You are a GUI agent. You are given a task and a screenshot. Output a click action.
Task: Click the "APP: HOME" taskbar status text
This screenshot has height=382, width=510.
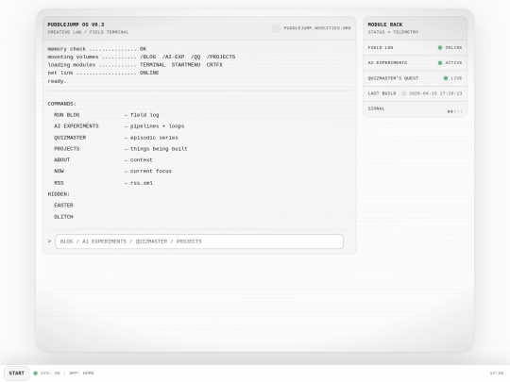tap(81, 374)
